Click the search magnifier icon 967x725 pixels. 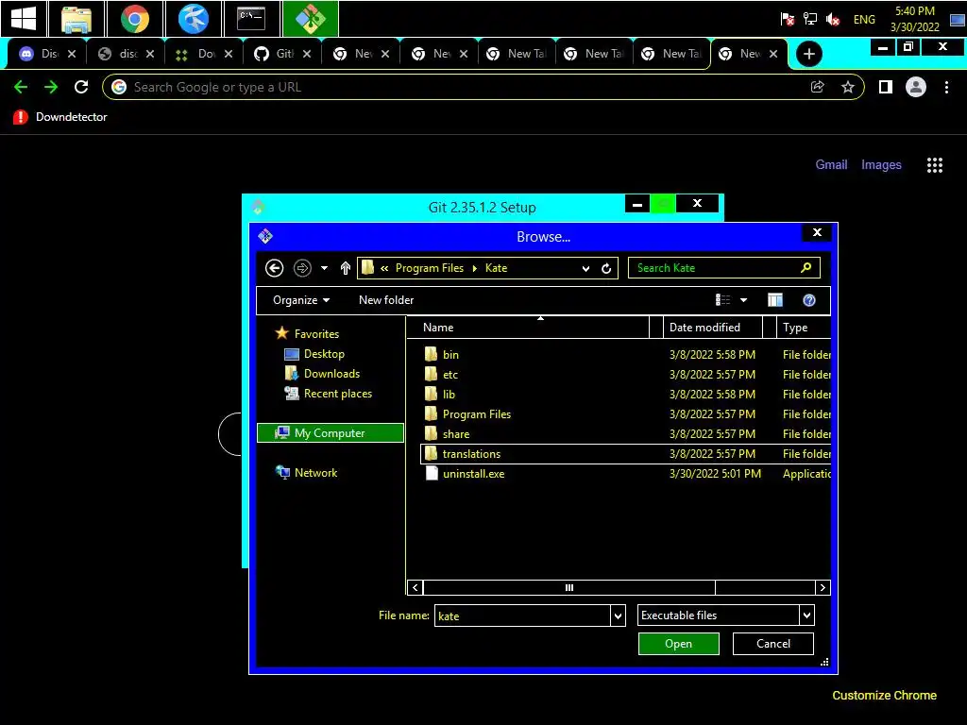coord(806,267)
